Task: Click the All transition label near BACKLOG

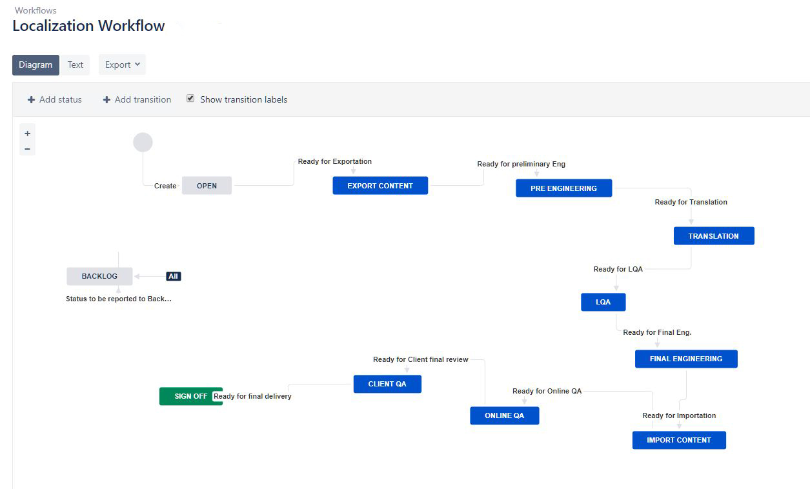Action: coord(172,275)
